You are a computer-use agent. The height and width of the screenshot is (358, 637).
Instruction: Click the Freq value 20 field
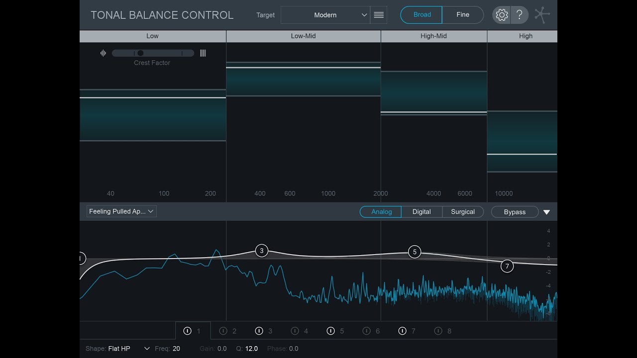[x=176, y=349]
